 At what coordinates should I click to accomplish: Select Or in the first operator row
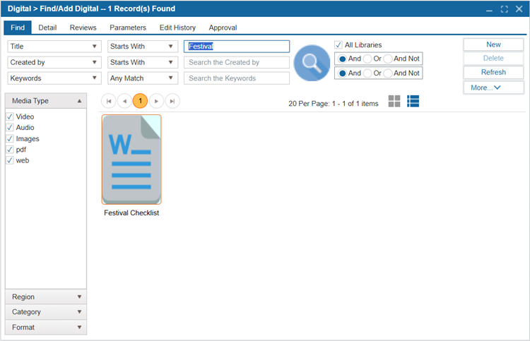pos(367,59)
